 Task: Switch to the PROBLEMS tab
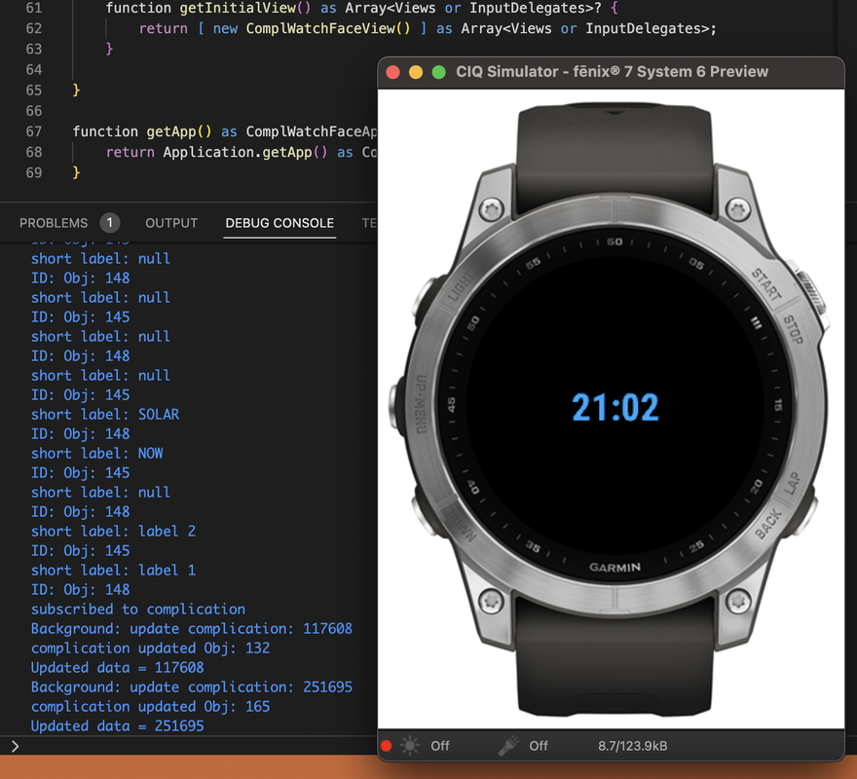(x=53, y=223)
